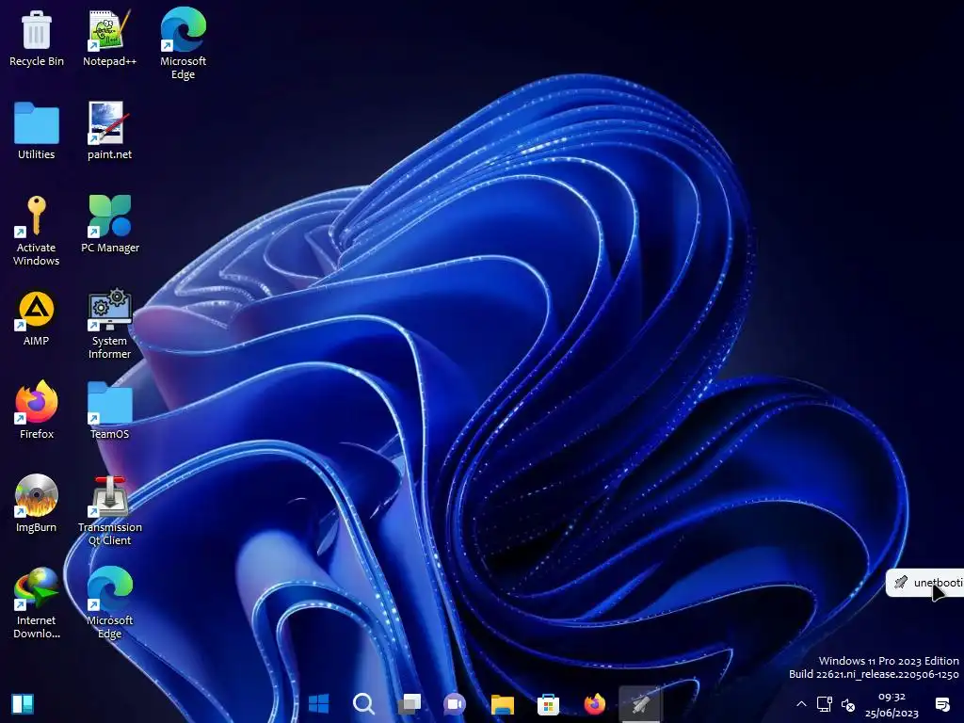Viewport: 964px width, 723px height.
Task: Open the Widgets panel in taskbar corner
Action: click(23, 704)
